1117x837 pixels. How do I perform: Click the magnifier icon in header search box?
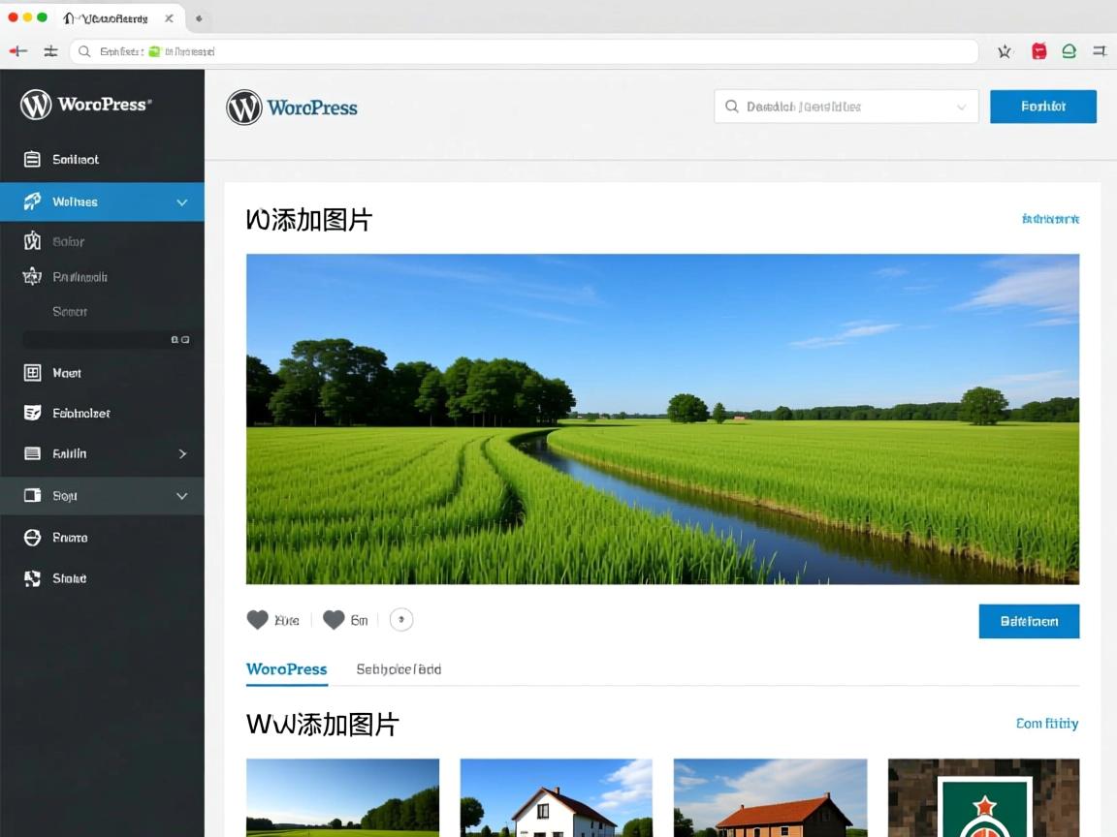[x=732, y=107]
